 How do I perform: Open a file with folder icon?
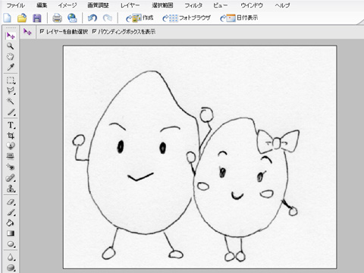pos(22,18)
